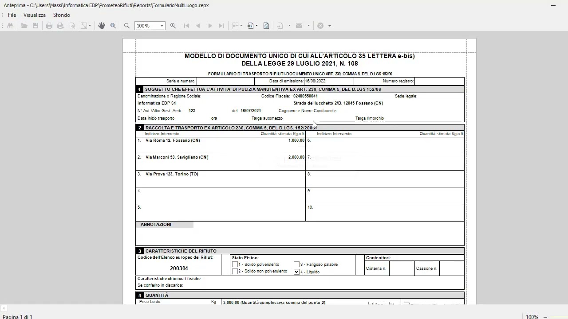The image size is (568, 319).
Task: Uncheck the '4 - Liquido' checkbox
Action: coord(296,272)
